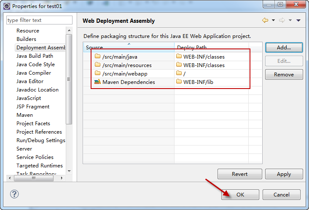The image size is (309, 210).
Task: Click the sidebar horizontal scrollbar
Action: 34,178
